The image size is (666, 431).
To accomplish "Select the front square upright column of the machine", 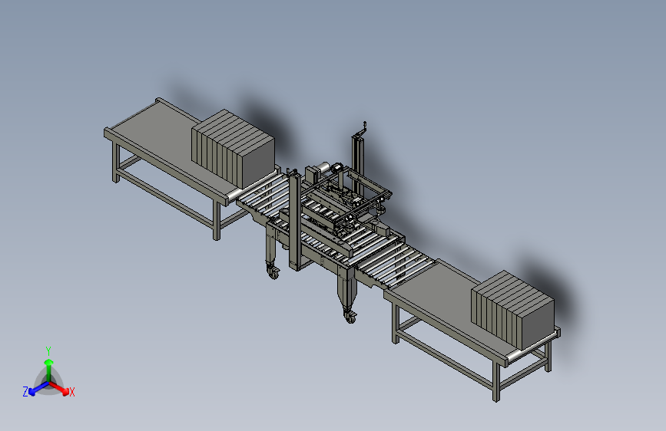I will (x=295, y=221).
